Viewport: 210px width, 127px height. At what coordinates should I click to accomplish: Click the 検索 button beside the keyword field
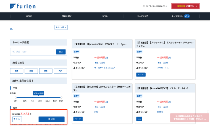pyautogui.click(x=61, y=52)
